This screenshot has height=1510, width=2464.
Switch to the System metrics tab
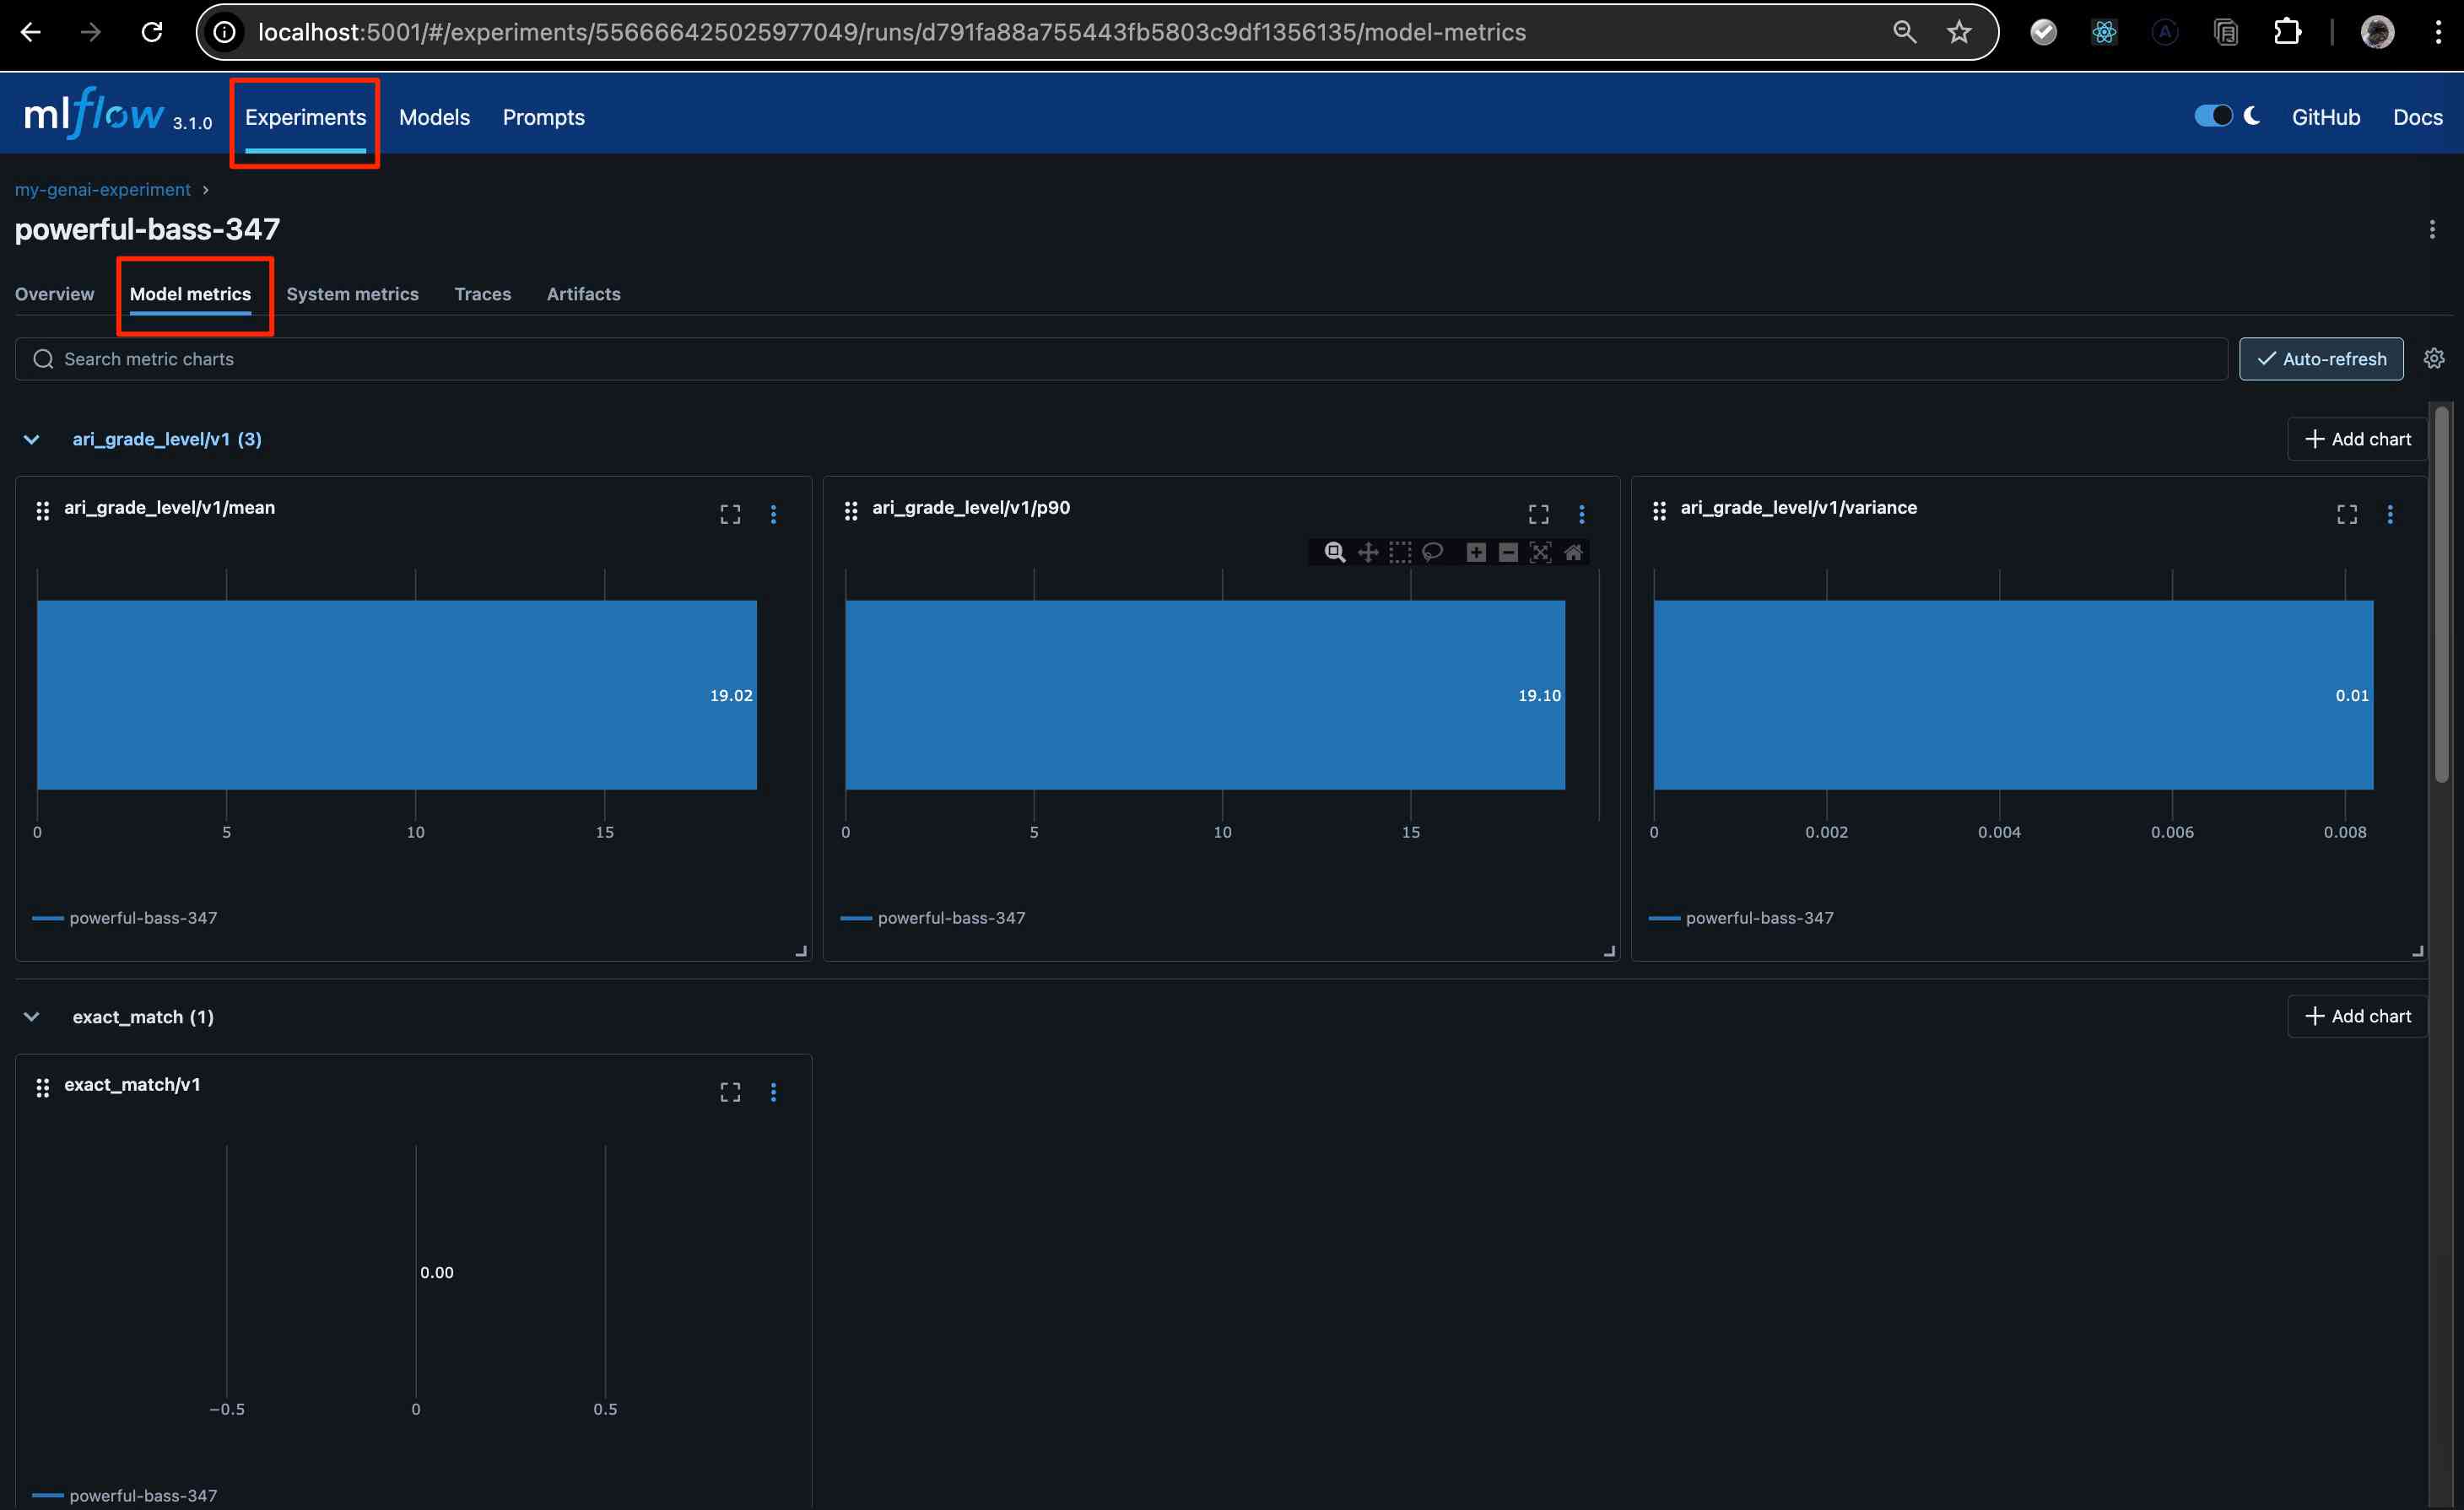[x=352, y=294]
